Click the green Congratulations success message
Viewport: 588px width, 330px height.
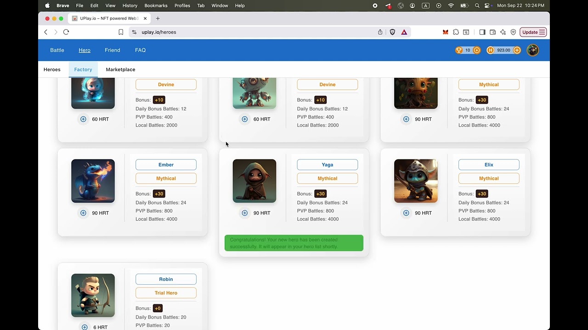point(294,243)
